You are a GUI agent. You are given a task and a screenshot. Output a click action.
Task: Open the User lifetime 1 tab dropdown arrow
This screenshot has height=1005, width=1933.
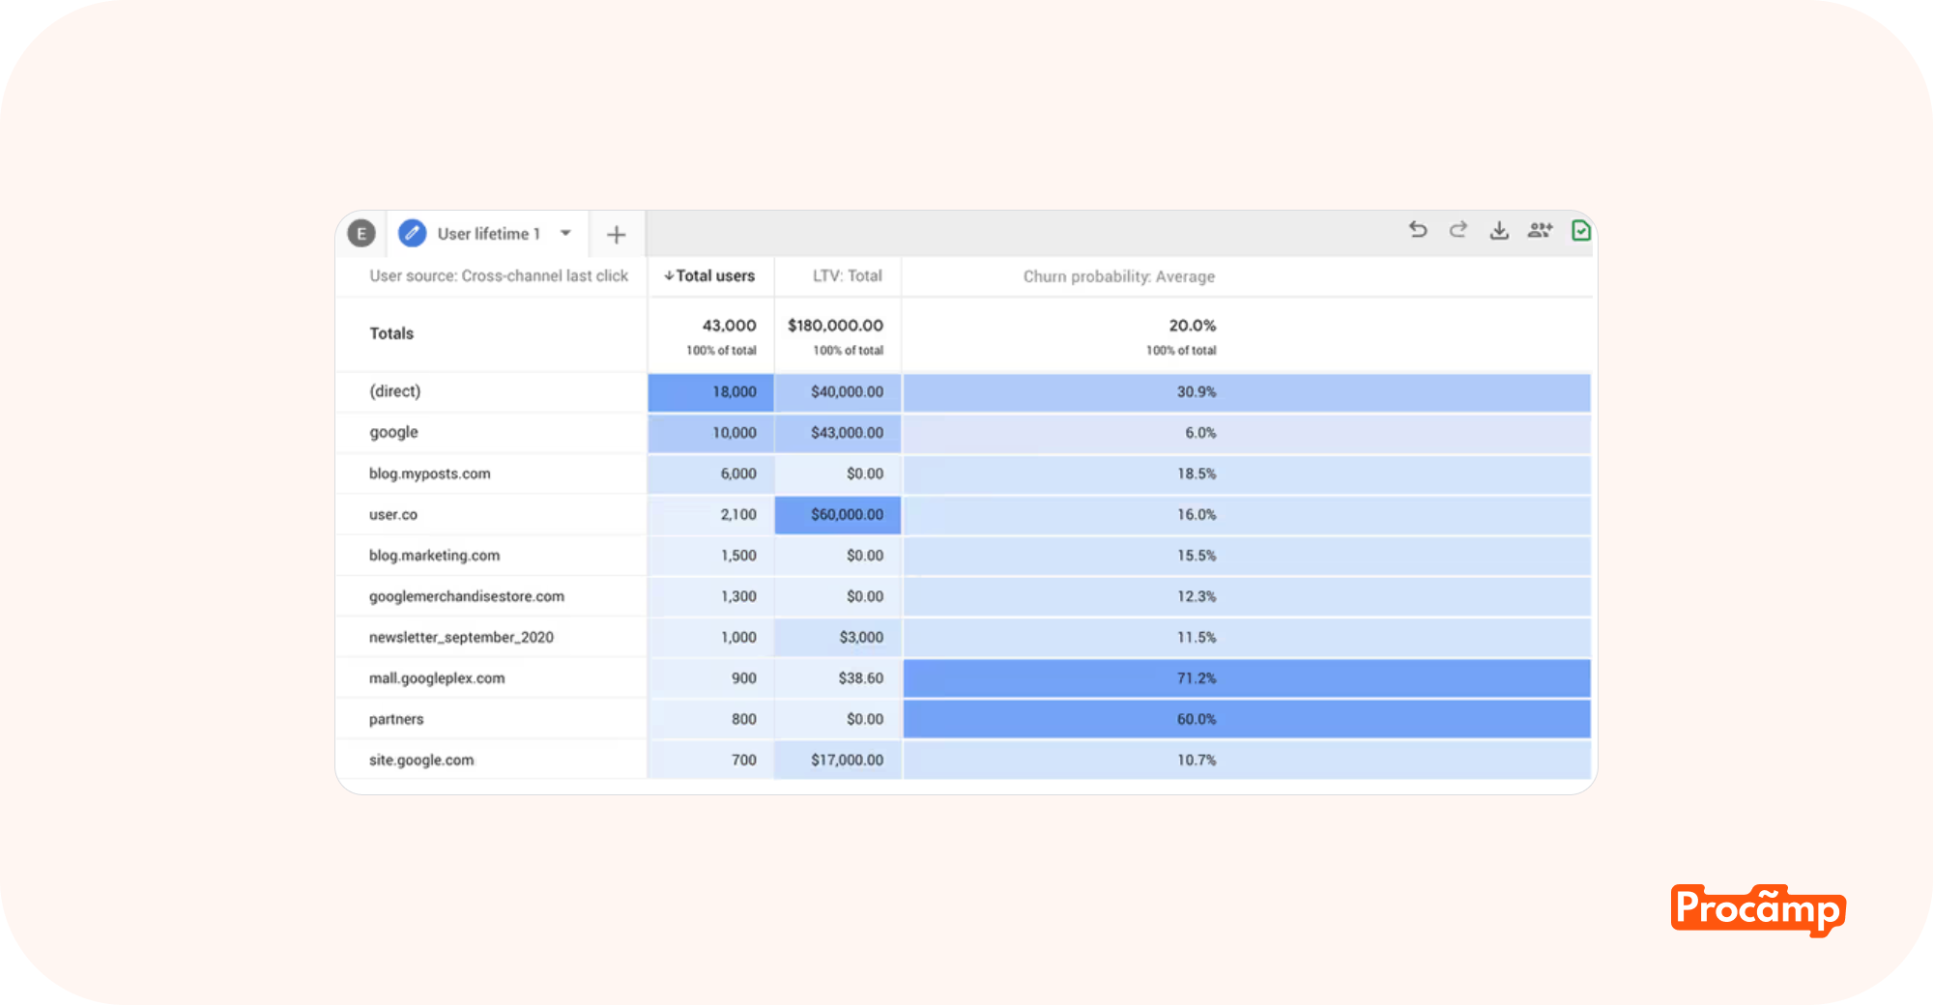pyautogui.click(x=566, y=233)
